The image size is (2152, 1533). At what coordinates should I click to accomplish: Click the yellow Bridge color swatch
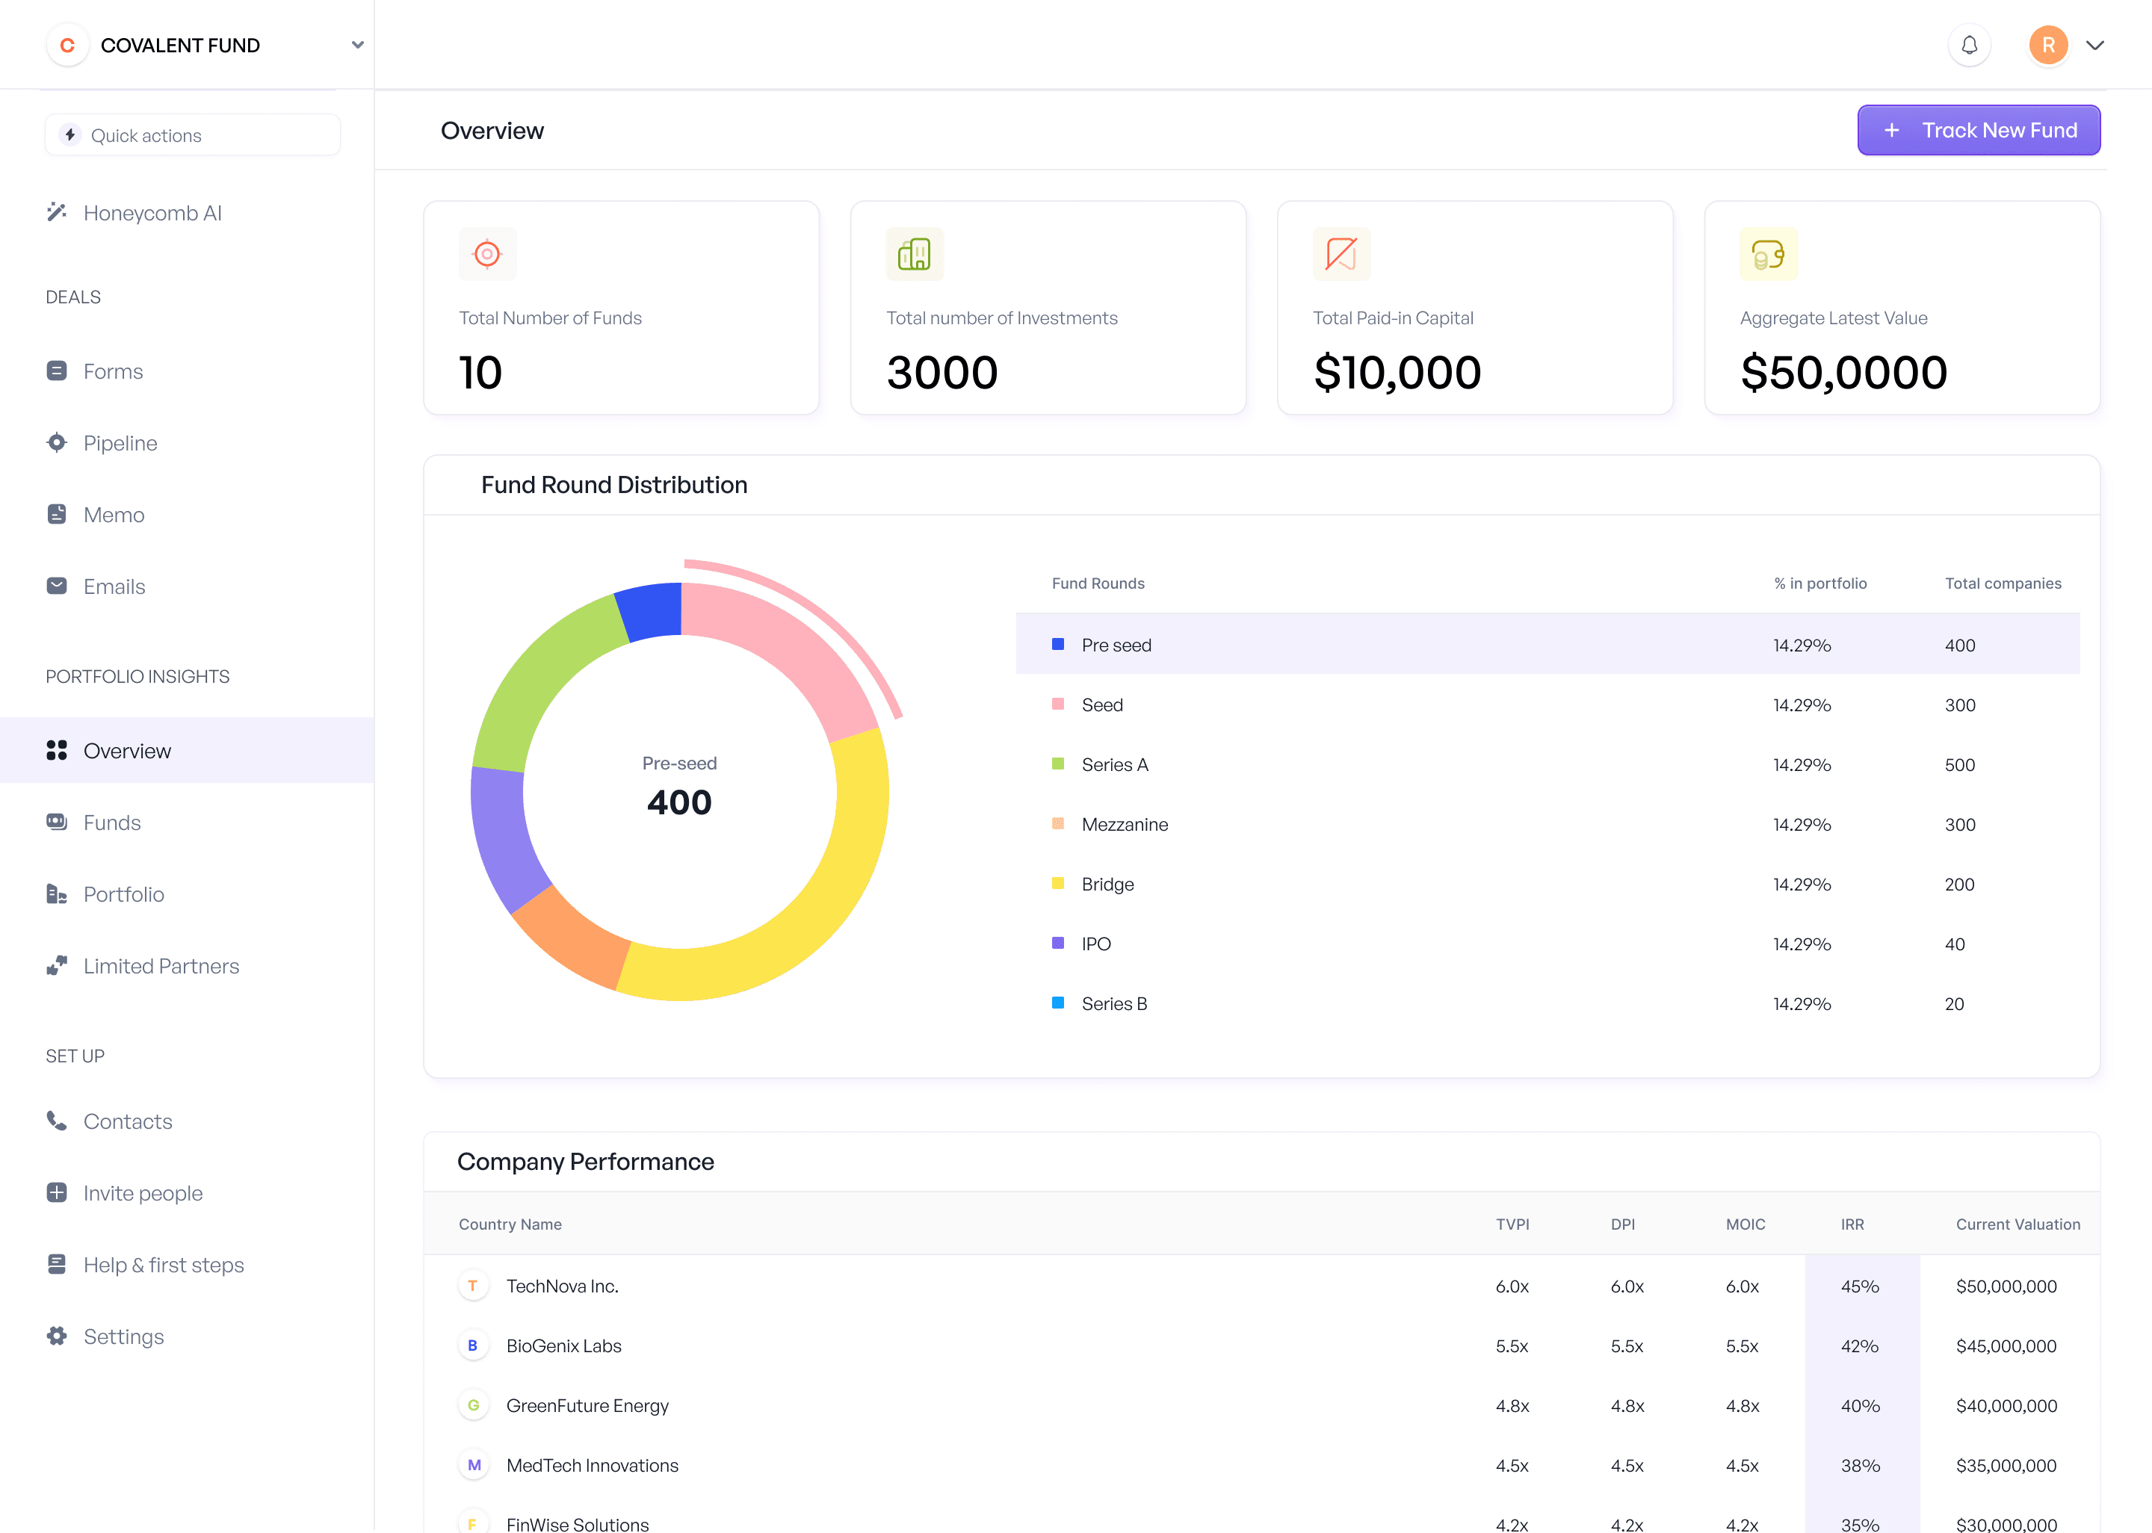coord(1058,884)
